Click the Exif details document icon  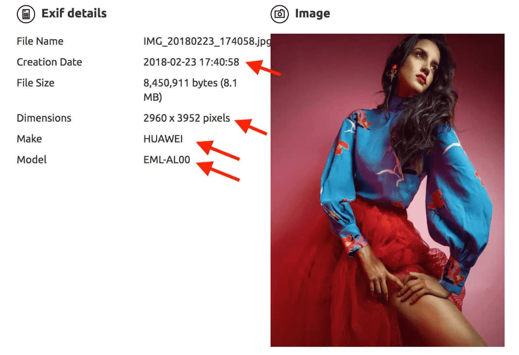[26, 14]
